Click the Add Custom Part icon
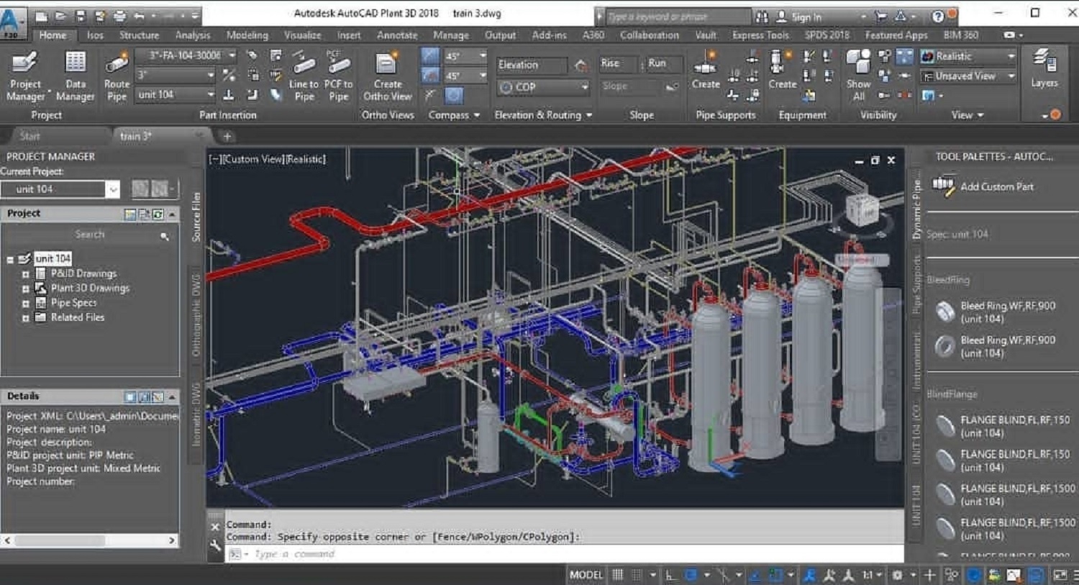This screenshot has width=1079, height=585. click(943, 186)
